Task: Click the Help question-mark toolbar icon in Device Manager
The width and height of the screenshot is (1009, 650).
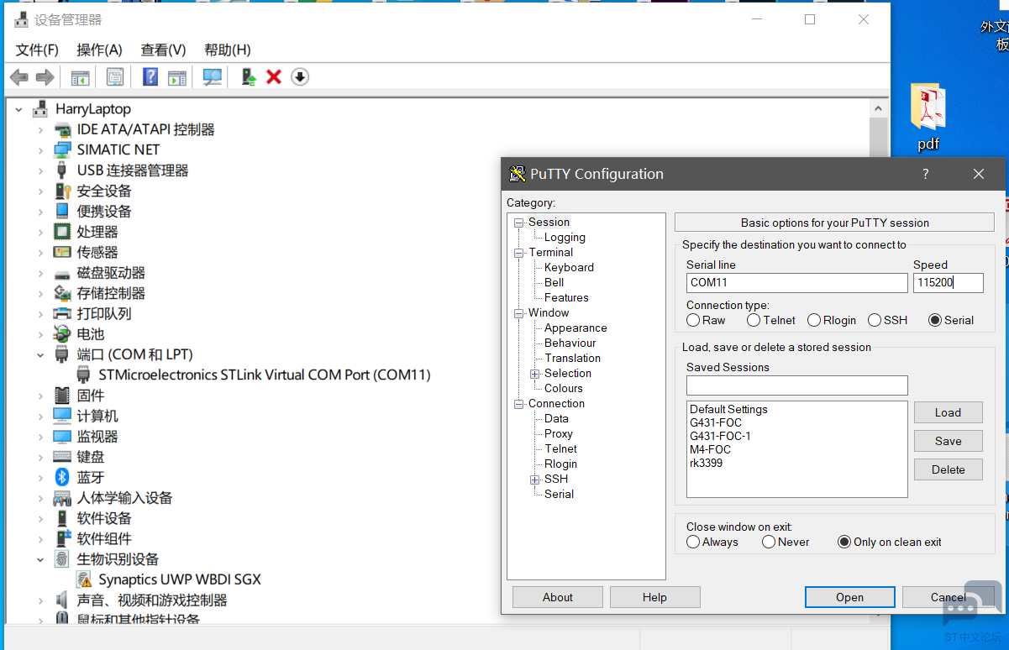Action: [x=150, y=77]
